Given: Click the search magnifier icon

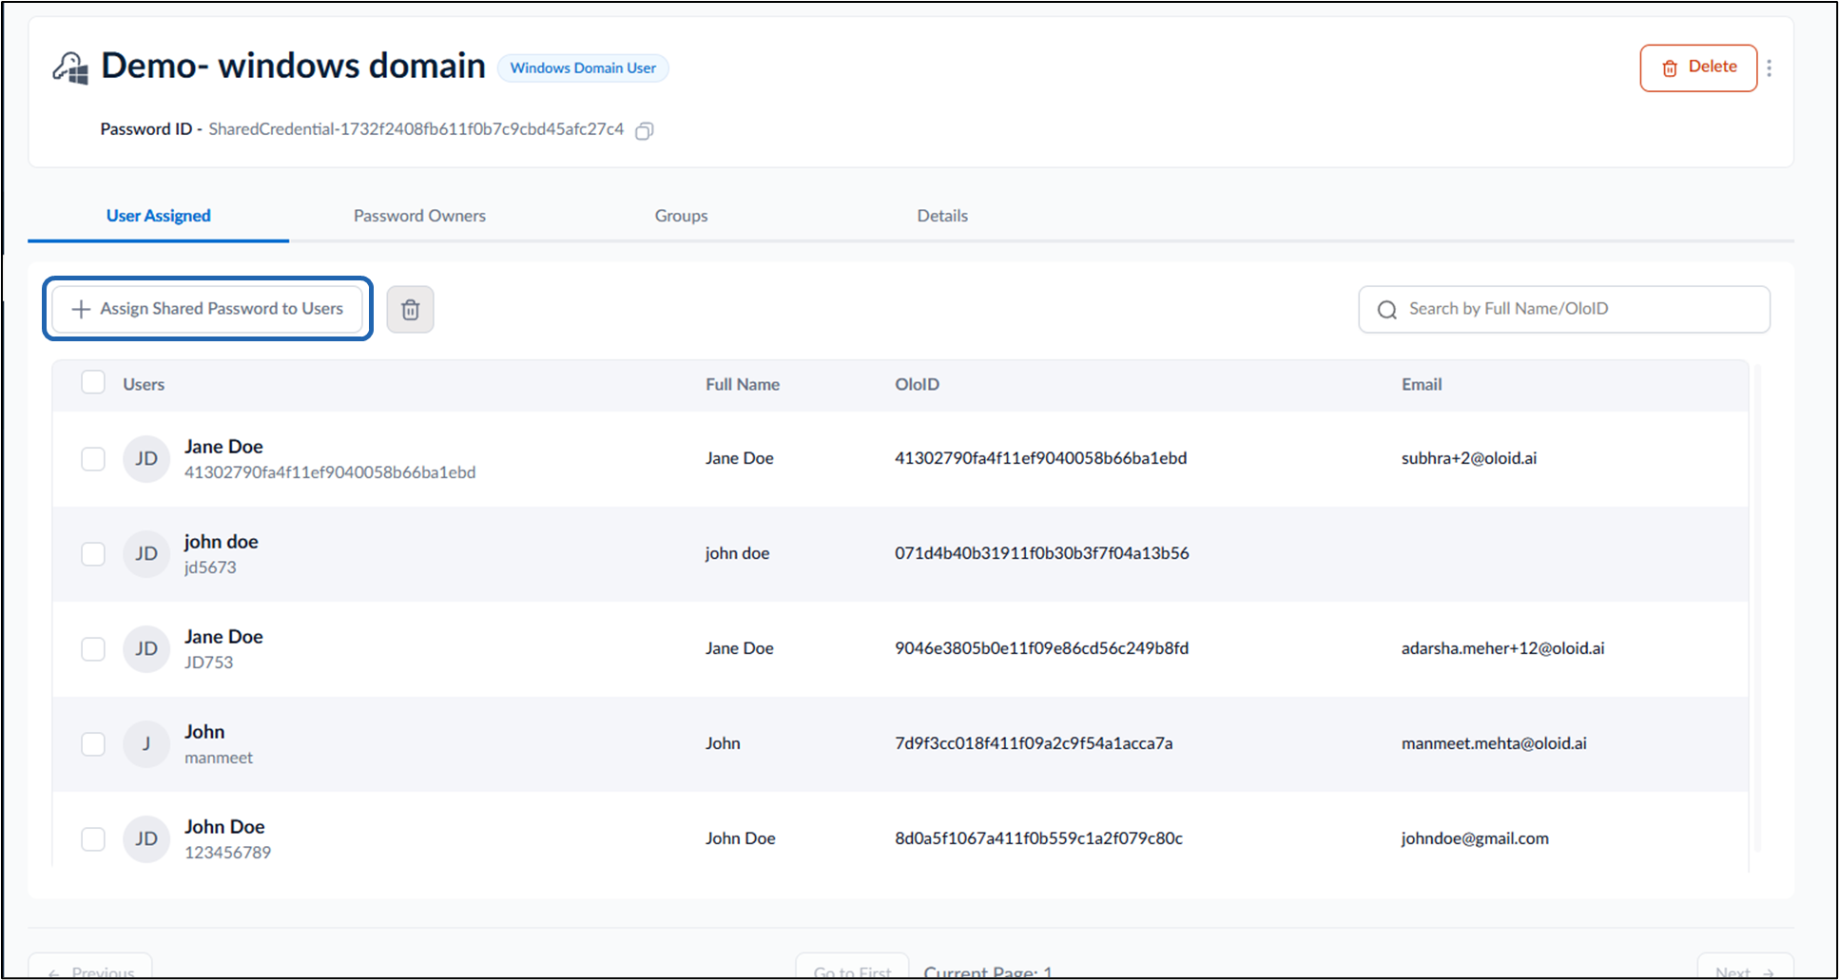Looking at the screenshot, I should 1386,310.
